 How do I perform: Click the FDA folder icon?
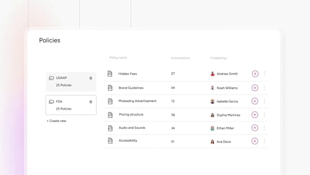tap(52, 101)
